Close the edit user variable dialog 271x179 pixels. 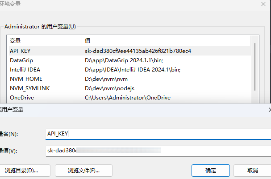coord(268,109)
